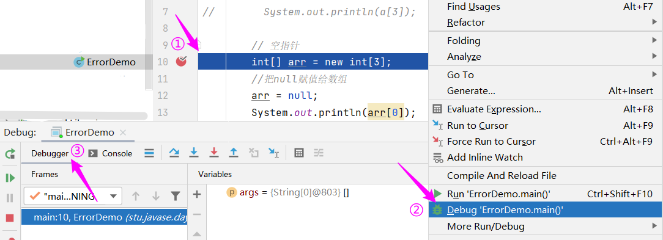Screen dimensions: 663x240
Task: Click the green Rerun icon in Debug panel
Action: 10,153
